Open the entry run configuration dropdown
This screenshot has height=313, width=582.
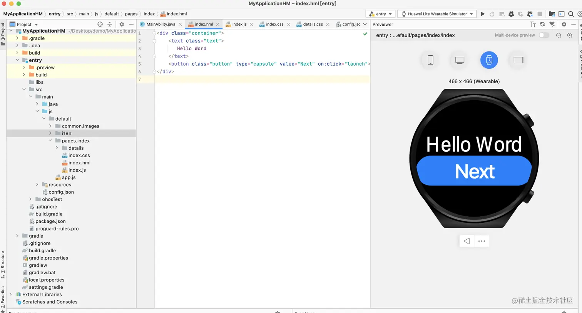pyautogui.click(x=381, y=14)
